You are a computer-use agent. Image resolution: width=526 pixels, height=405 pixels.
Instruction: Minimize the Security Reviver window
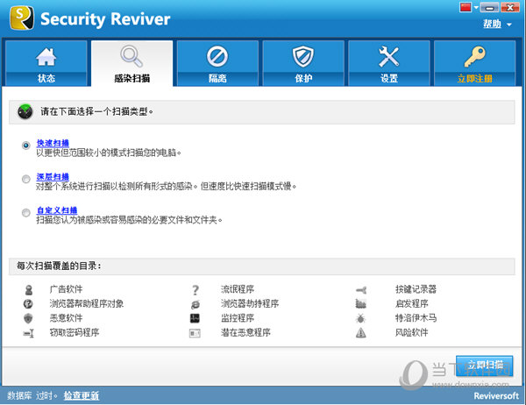(490, 7)
